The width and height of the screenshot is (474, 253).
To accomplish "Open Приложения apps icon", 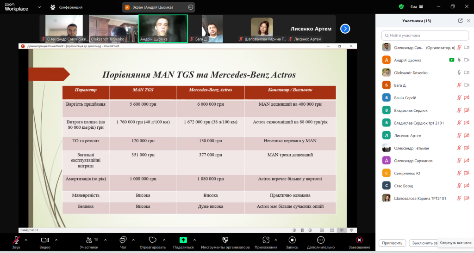I will [x=266, y=242].
